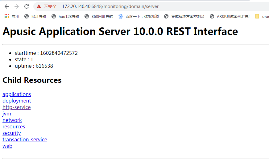Open the http-service resource link
269x161 pixels.
16,107
